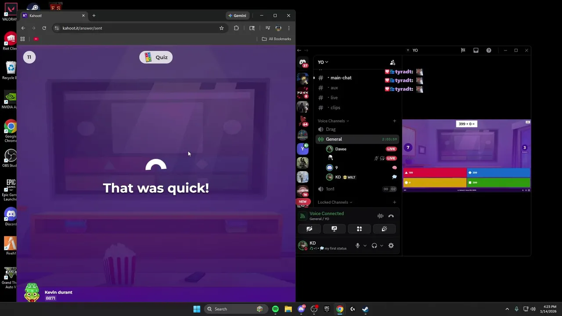Viewport: 562px width, 316px height.
Task: Share your screen in Discord
Action: (334, 229)
